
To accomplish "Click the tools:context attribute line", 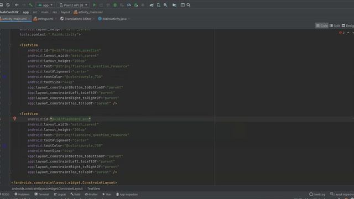I will pyautogui.click(x=50, y=34).
